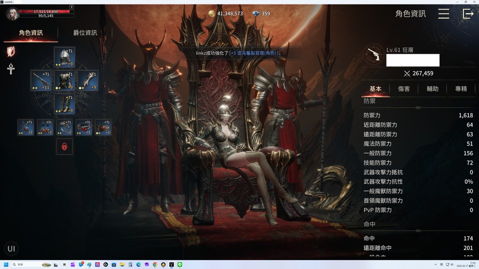Click the revolver class emblem icon
479x269 pixels.
point(372,55)
